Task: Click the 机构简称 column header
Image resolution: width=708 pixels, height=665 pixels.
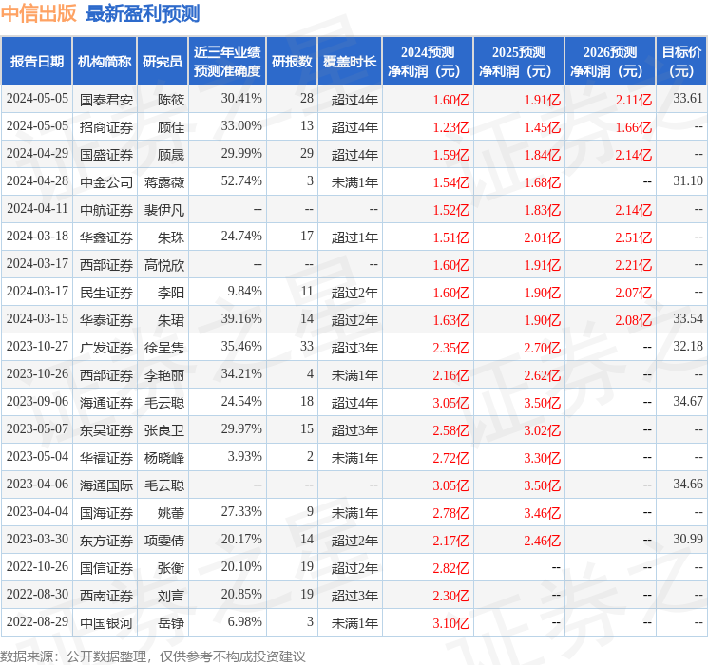Action: click(x=105, y=61)
